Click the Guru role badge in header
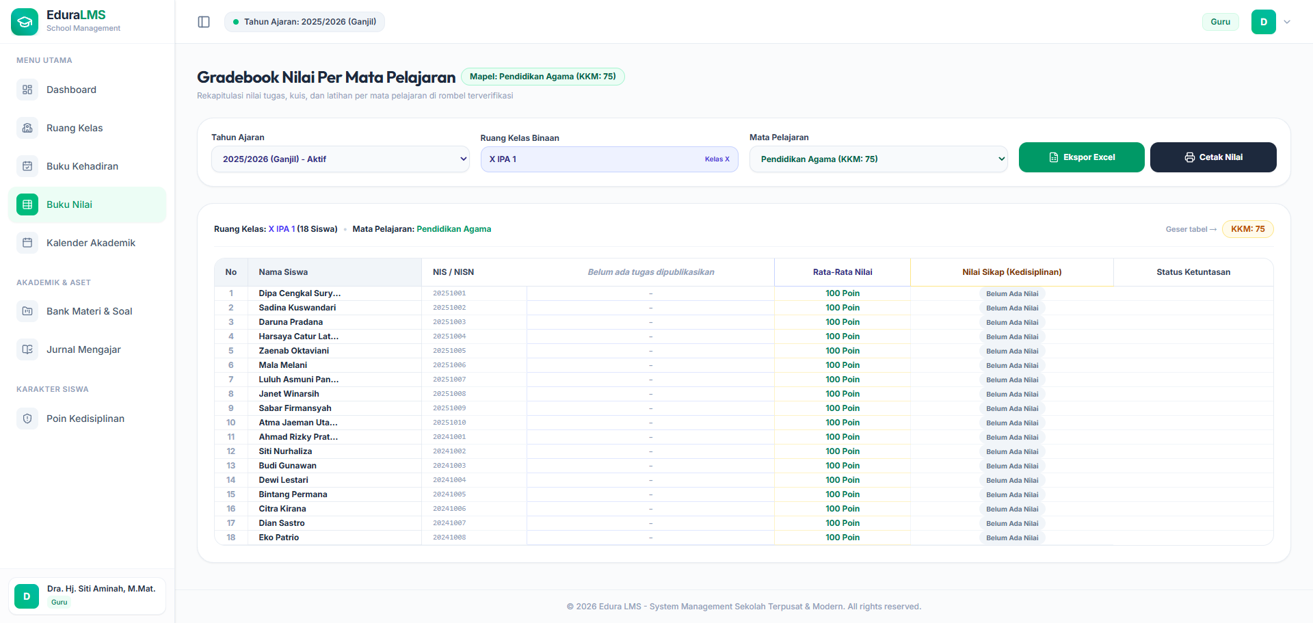The width and height of the screenshot is (1313, 623). pyautogui.click(x=1221, y=22)
